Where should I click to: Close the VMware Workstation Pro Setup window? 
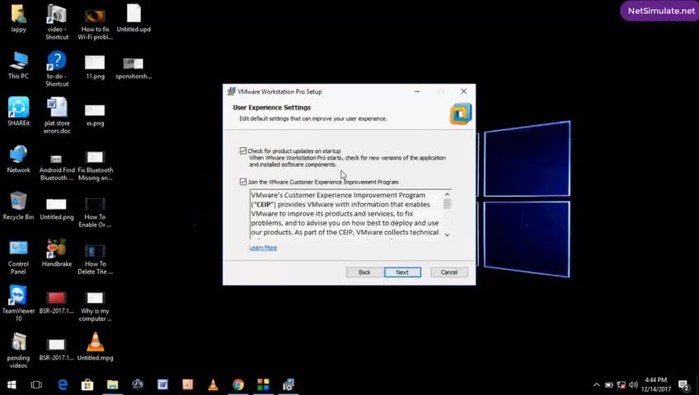(x=463, y=91)
